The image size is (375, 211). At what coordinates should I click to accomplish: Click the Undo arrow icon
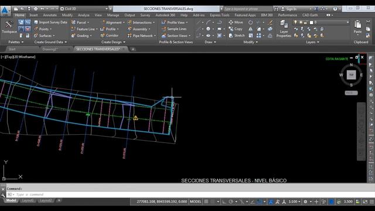tap(42, 9)
